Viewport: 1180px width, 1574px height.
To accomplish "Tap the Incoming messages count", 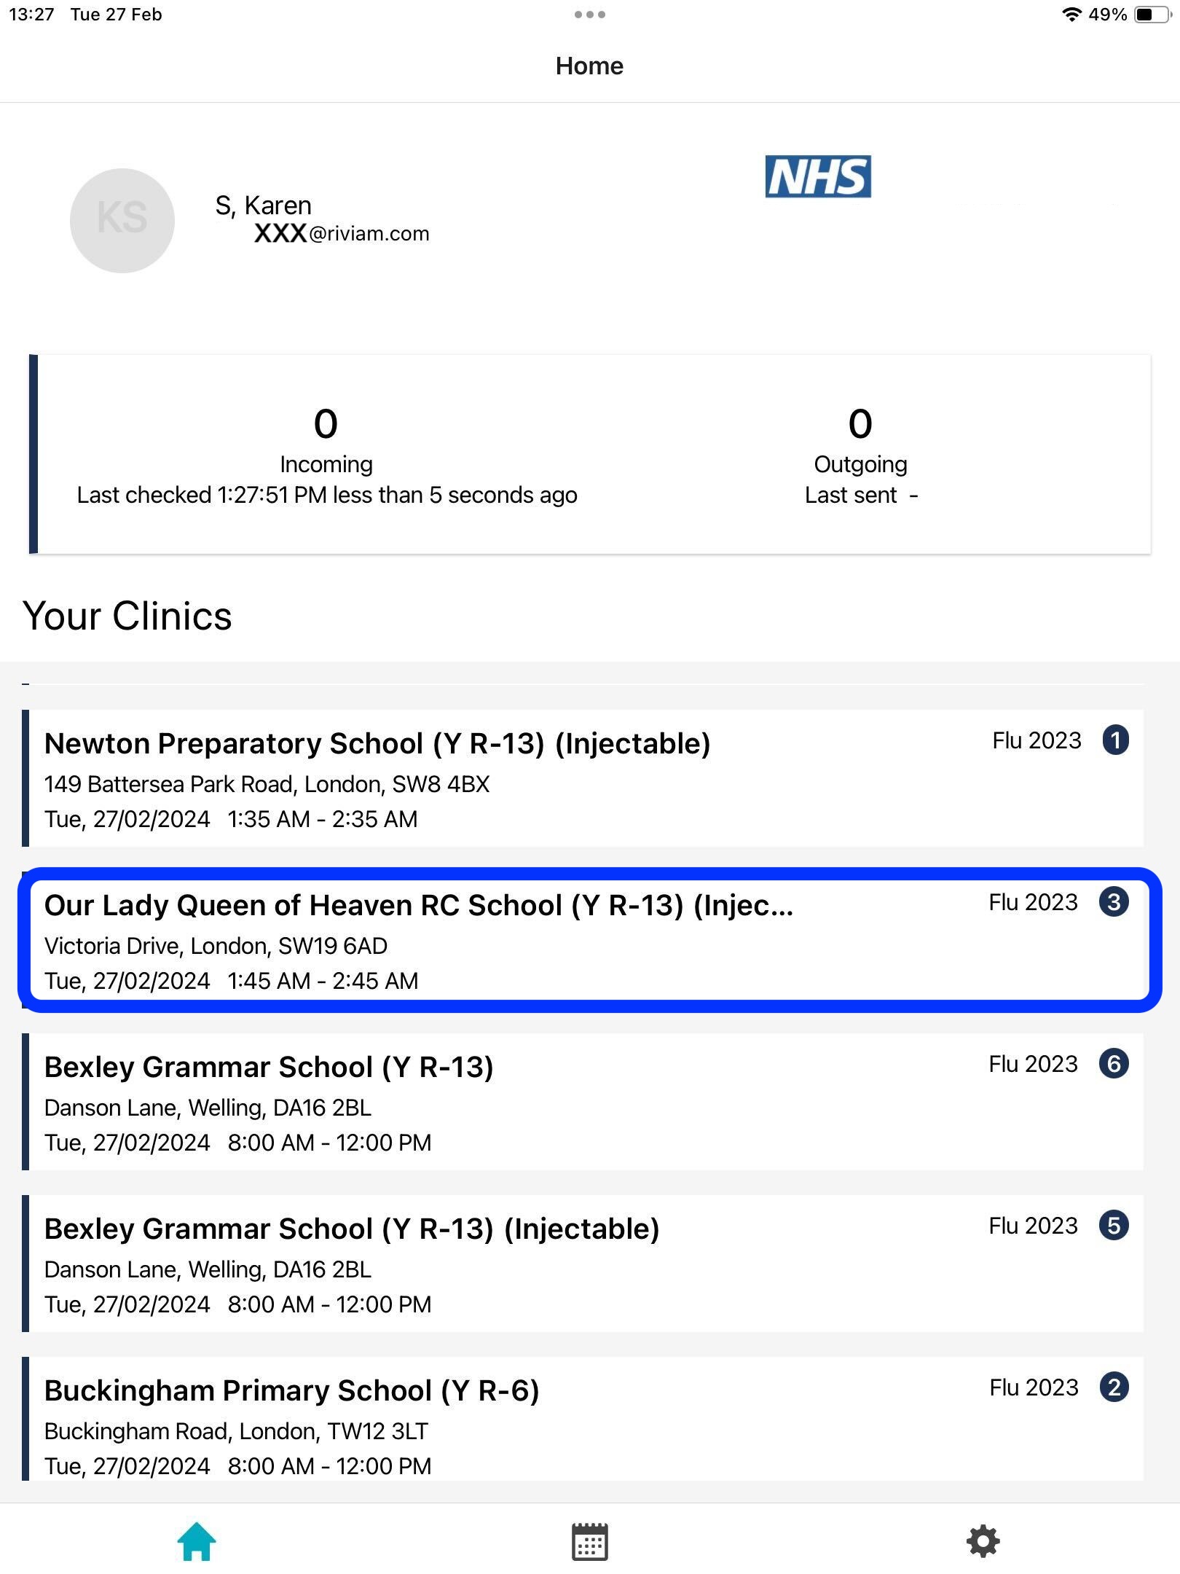I will (326, 424).
